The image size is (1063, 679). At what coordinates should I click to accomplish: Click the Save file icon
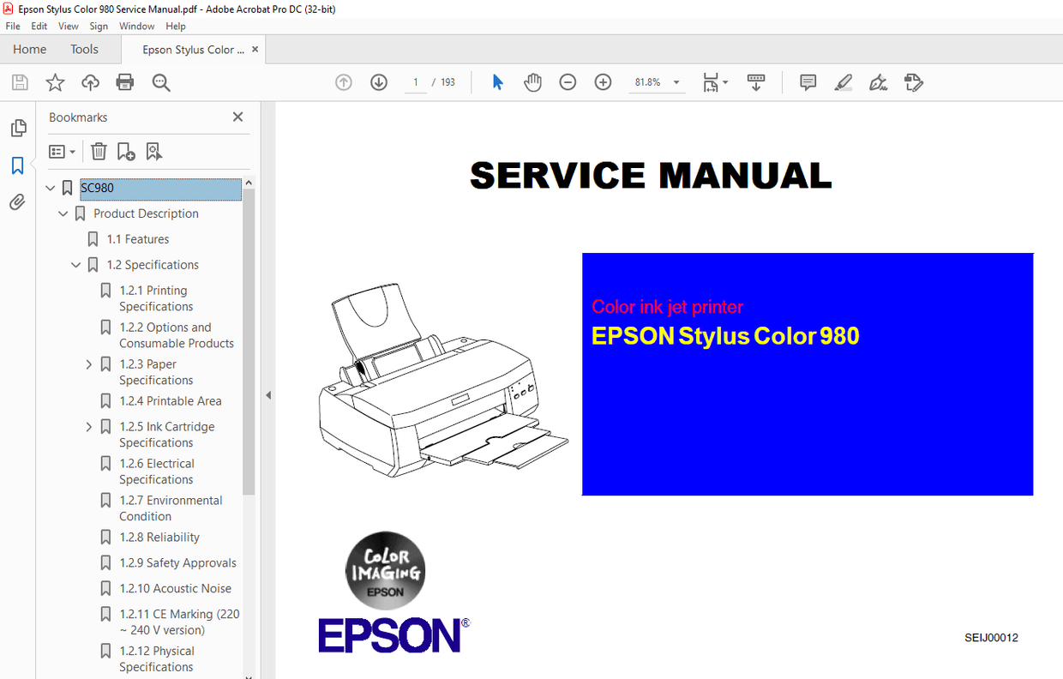point(20,82)
